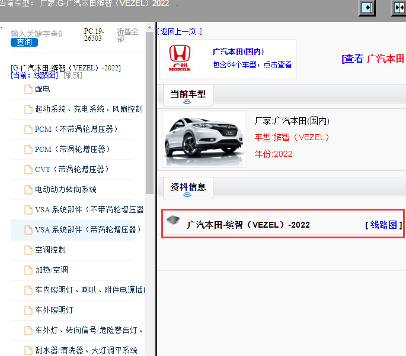Click the split-arrows panel icon in header

(x=399, y=8)
